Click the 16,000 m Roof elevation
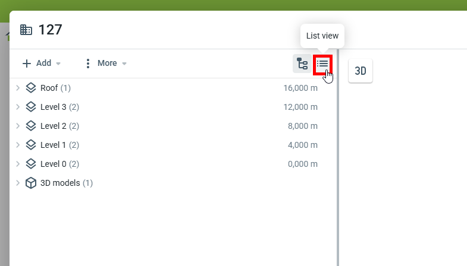The image size is (467, 266). [x=300, y=88]
